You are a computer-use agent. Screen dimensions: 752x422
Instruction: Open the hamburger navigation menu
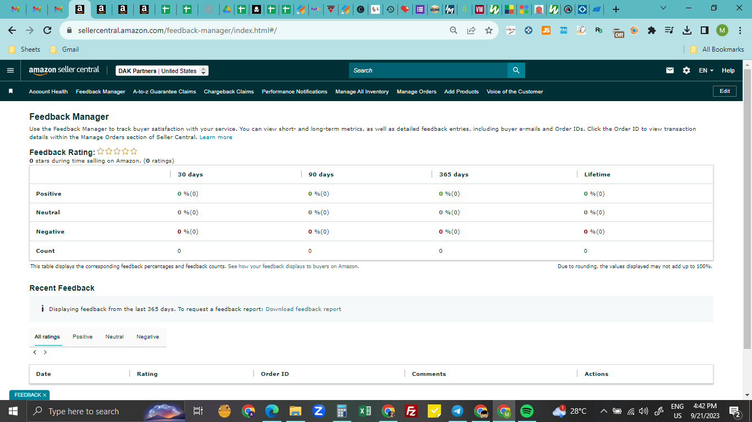[x=10, y=70]
